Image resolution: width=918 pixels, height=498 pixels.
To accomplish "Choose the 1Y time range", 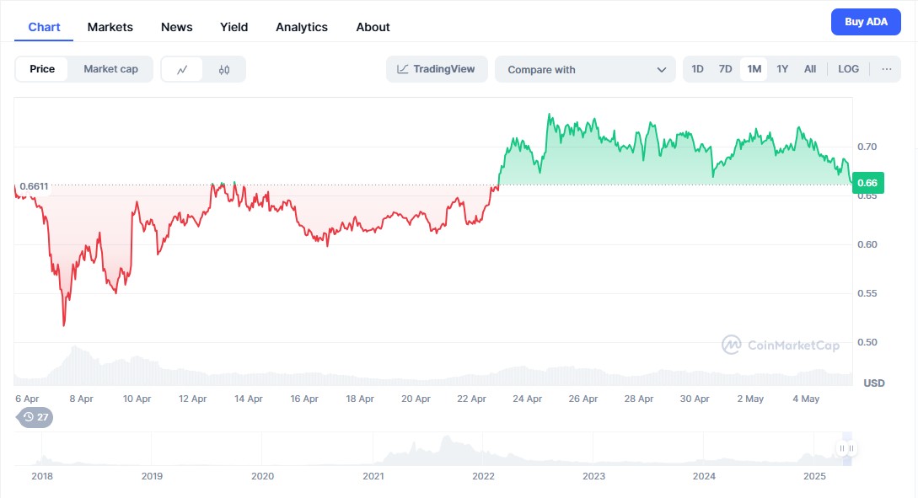I will (x=782, y=69).
